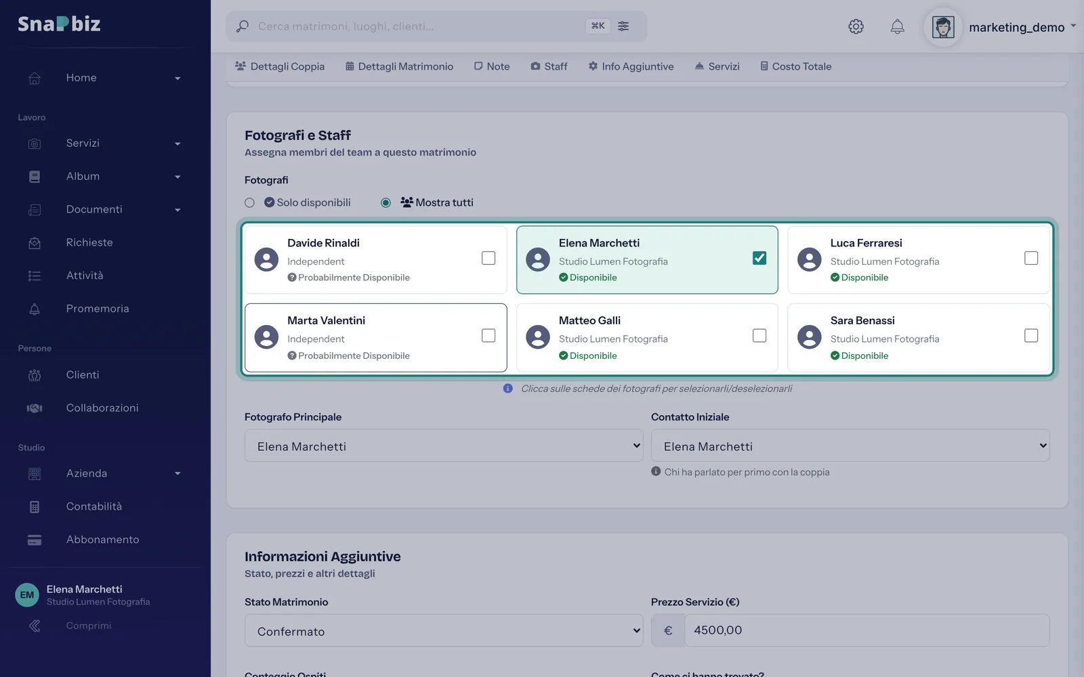The image size is (1084, 677).
Task: Expand the Azienda sidebar menu arrow
Action: point(178,474)
